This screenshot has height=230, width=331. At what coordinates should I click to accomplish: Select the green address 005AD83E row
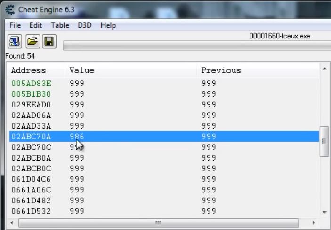[31, 84]
